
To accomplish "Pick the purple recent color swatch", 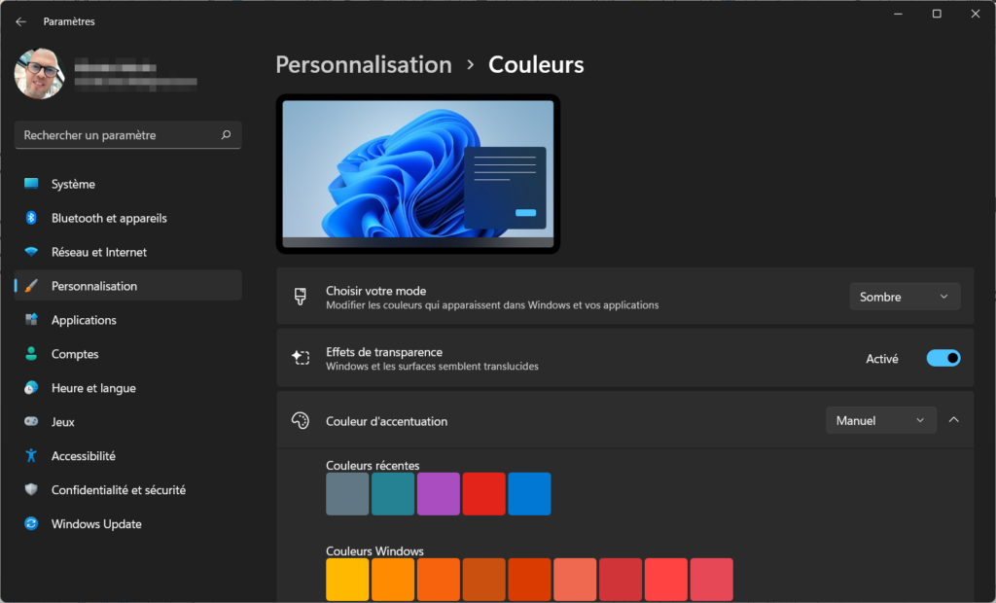I will pyautogui.click(x=439, y=494).
